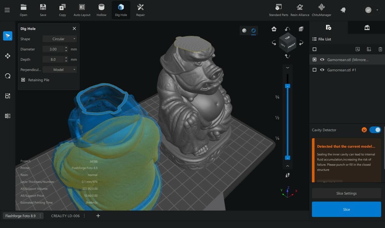Choose the Rotate tool in left sidebar
Image resolution: width=385 pixels, height=228 pixels.
coord(8,76)
